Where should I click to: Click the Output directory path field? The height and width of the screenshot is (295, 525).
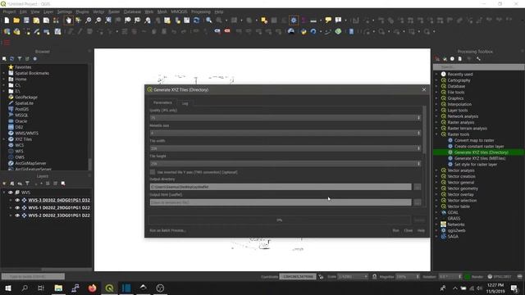coord(281,187)
